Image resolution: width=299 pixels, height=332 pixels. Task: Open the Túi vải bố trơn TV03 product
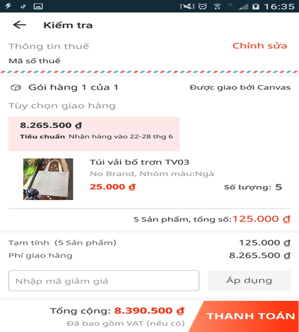(x=139, y=162)
